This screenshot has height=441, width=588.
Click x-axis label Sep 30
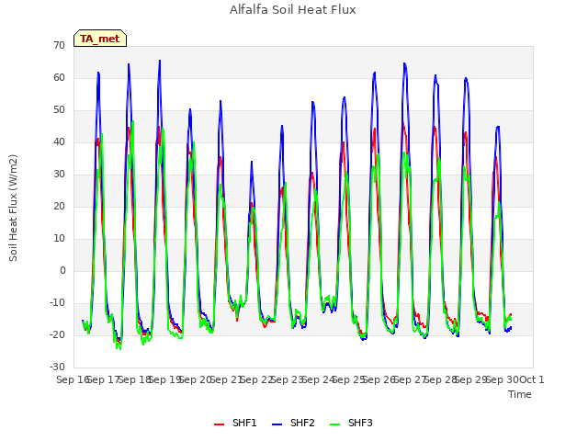(503, 379)
